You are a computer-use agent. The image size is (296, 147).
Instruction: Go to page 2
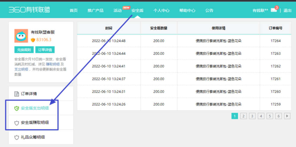click(x=243, y=116)
